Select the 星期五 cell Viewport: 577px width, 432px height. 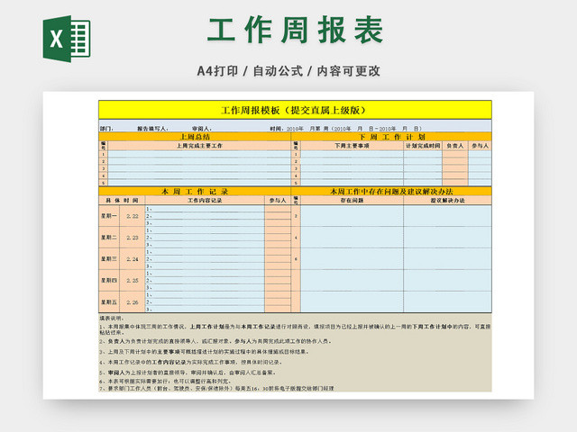pyautogui.click(x=109, y=302)
